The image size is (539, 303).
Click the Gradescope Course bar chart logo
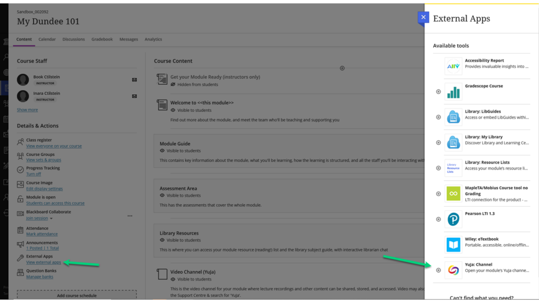tap(453, 92)
